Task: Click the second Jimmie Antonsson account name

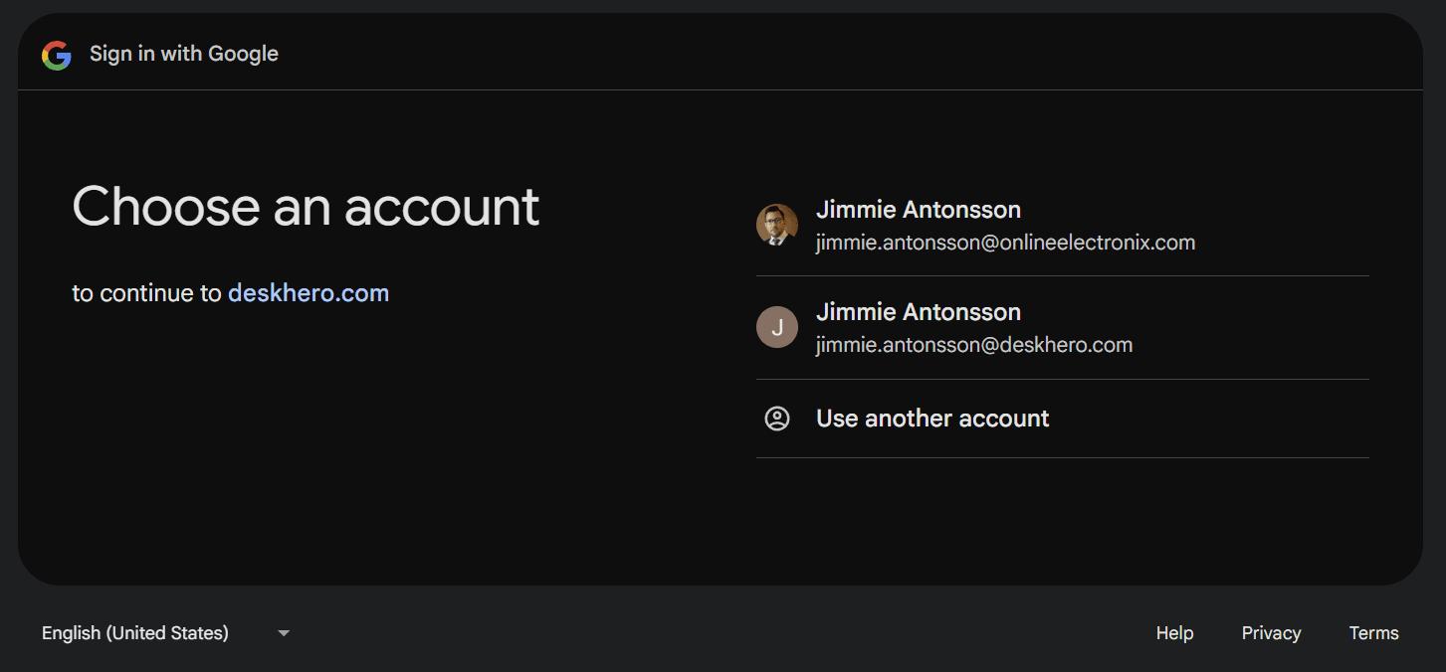Action: pyautogui.click(x=918, y=312)
